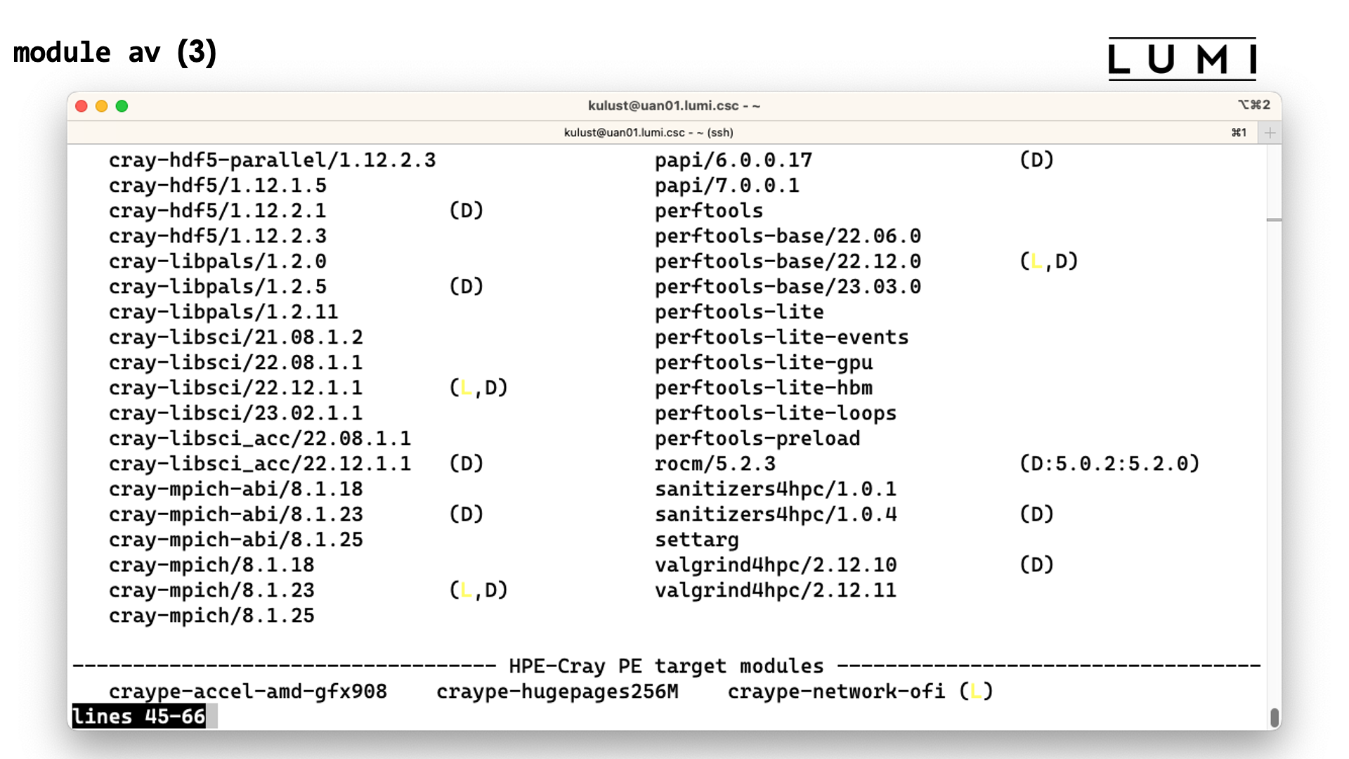Click cray-mpich/8.1.25 entry

(211, 616)
